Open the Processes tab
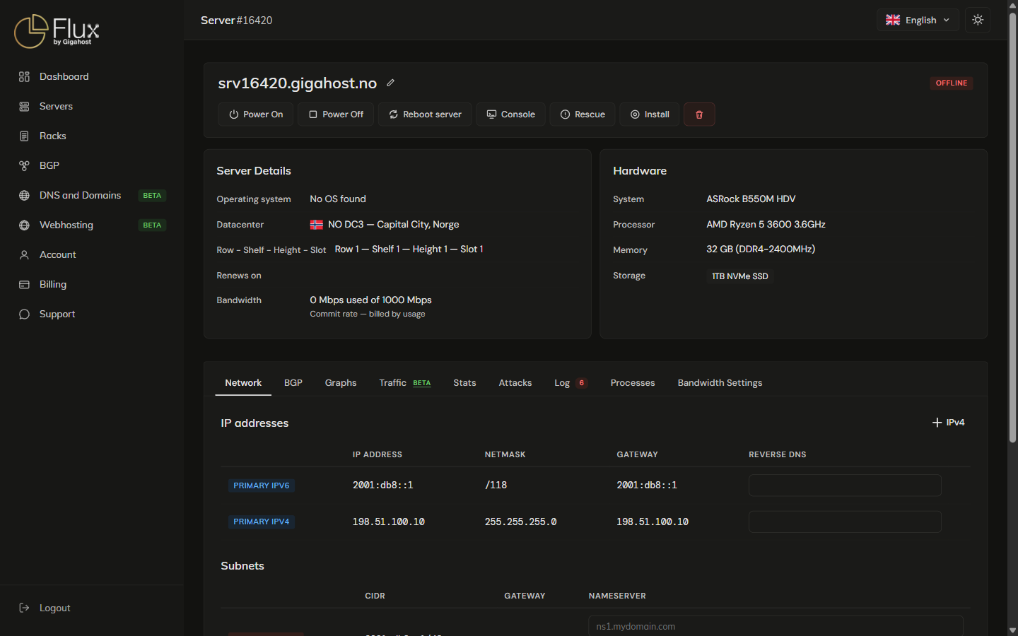Screen dimensions: 1018x636 pyautogui.click(x=633, y=382)
